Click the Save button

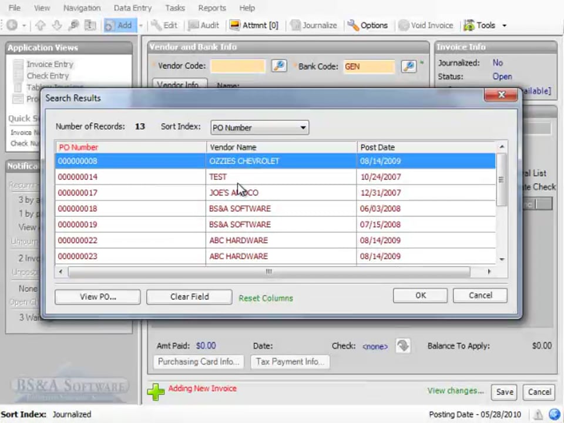pos(505,392)
